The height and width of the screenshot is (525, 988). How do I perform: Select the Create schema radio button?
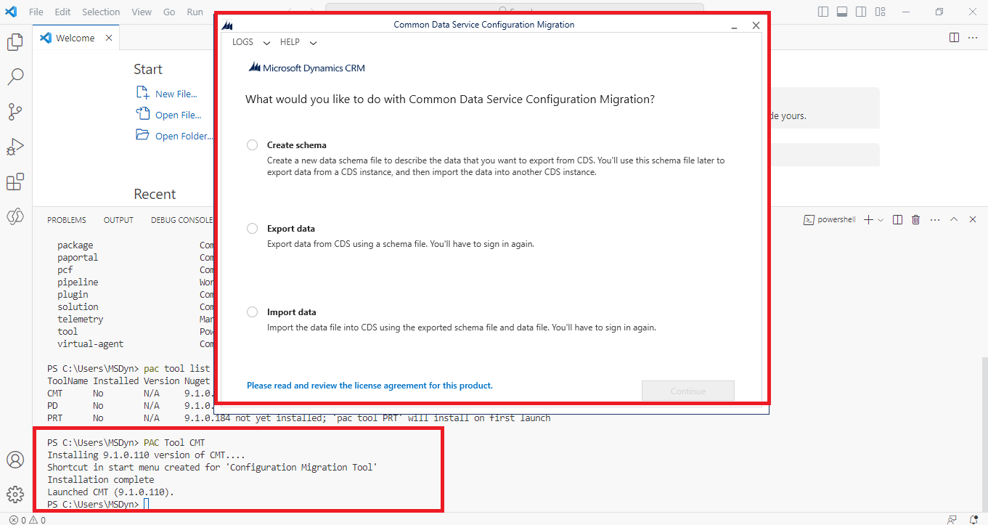tap(253, 145)
